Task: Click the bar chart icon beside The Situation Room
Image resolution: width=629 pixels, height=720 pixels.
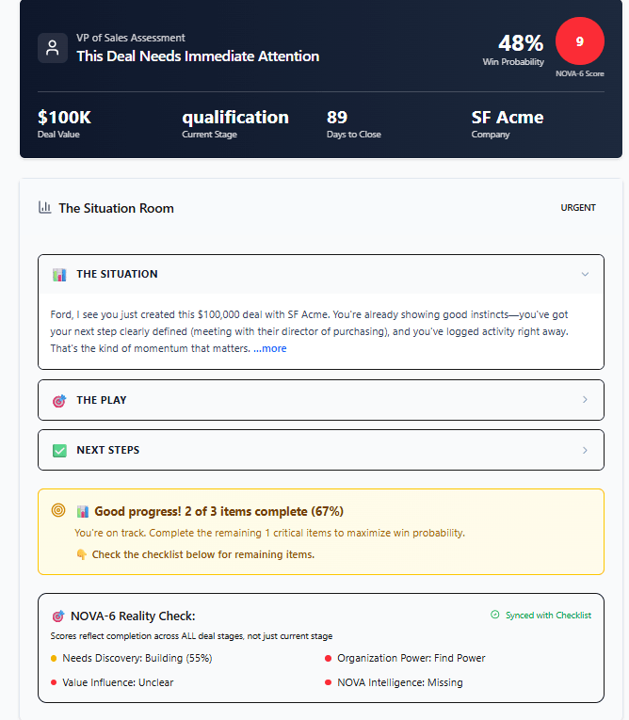Action: click(44, 208)
